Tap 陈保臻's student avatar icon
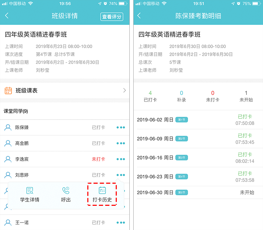The width and height of the screenshot is (263, 230). point(8,128)
